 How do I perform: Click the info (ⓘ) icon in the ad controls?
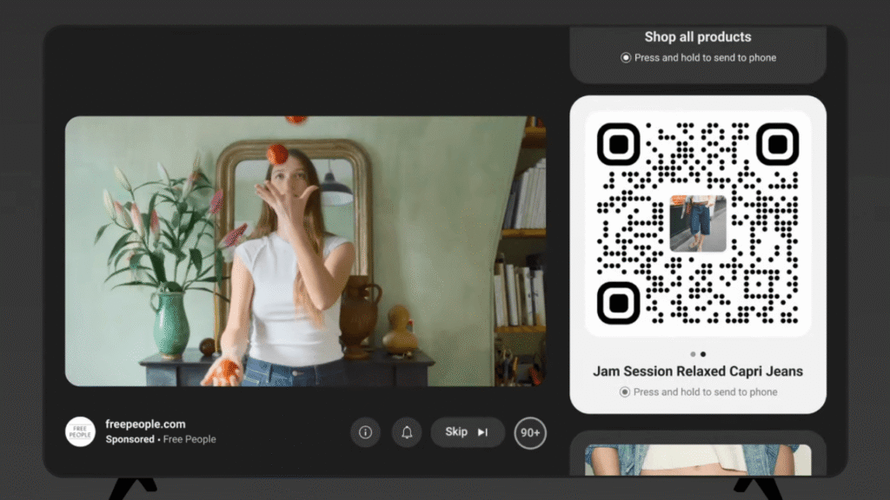365,432
